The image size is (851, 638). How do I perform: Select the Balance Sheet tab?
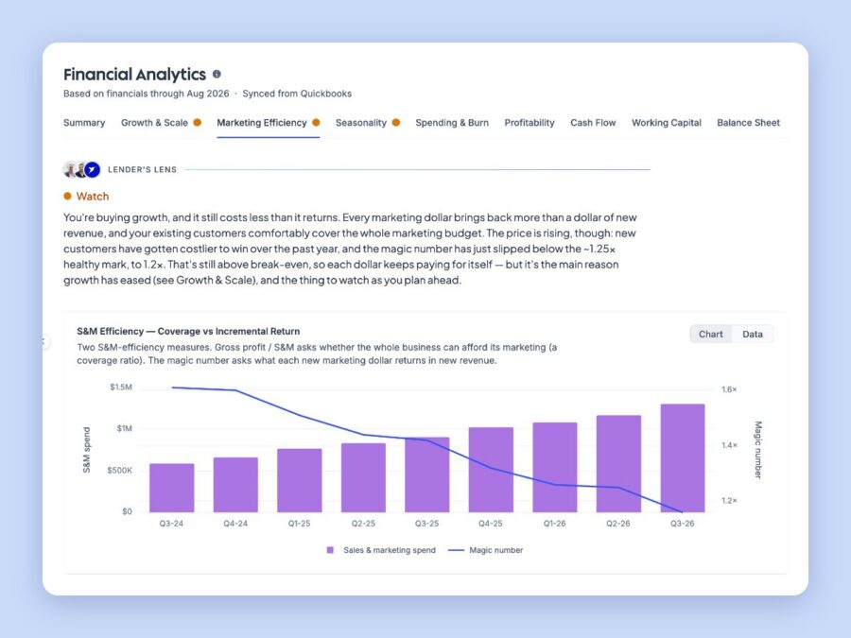[749, 123]
